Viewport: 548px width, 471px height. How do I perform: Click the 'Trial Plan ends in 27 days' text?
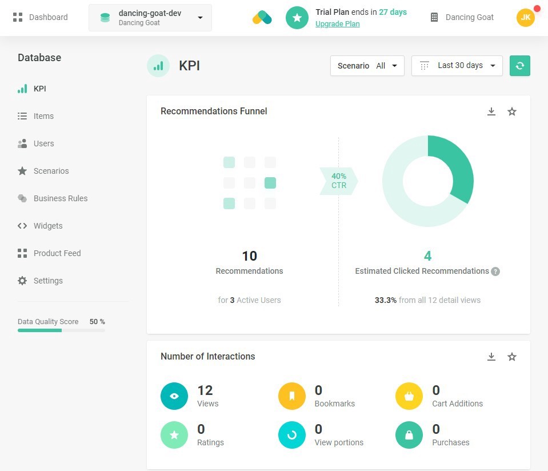[361, 12]
